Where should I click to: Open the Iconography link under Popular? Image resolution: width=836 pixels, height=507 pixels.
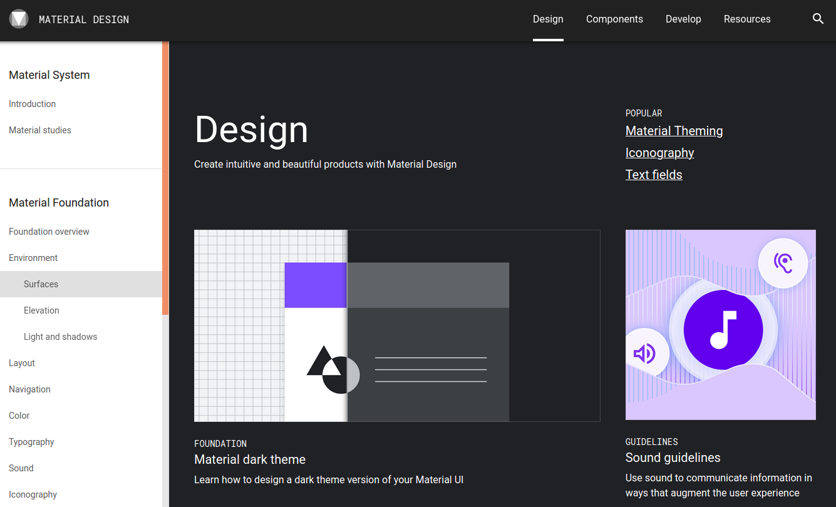(x=659, y=153)
